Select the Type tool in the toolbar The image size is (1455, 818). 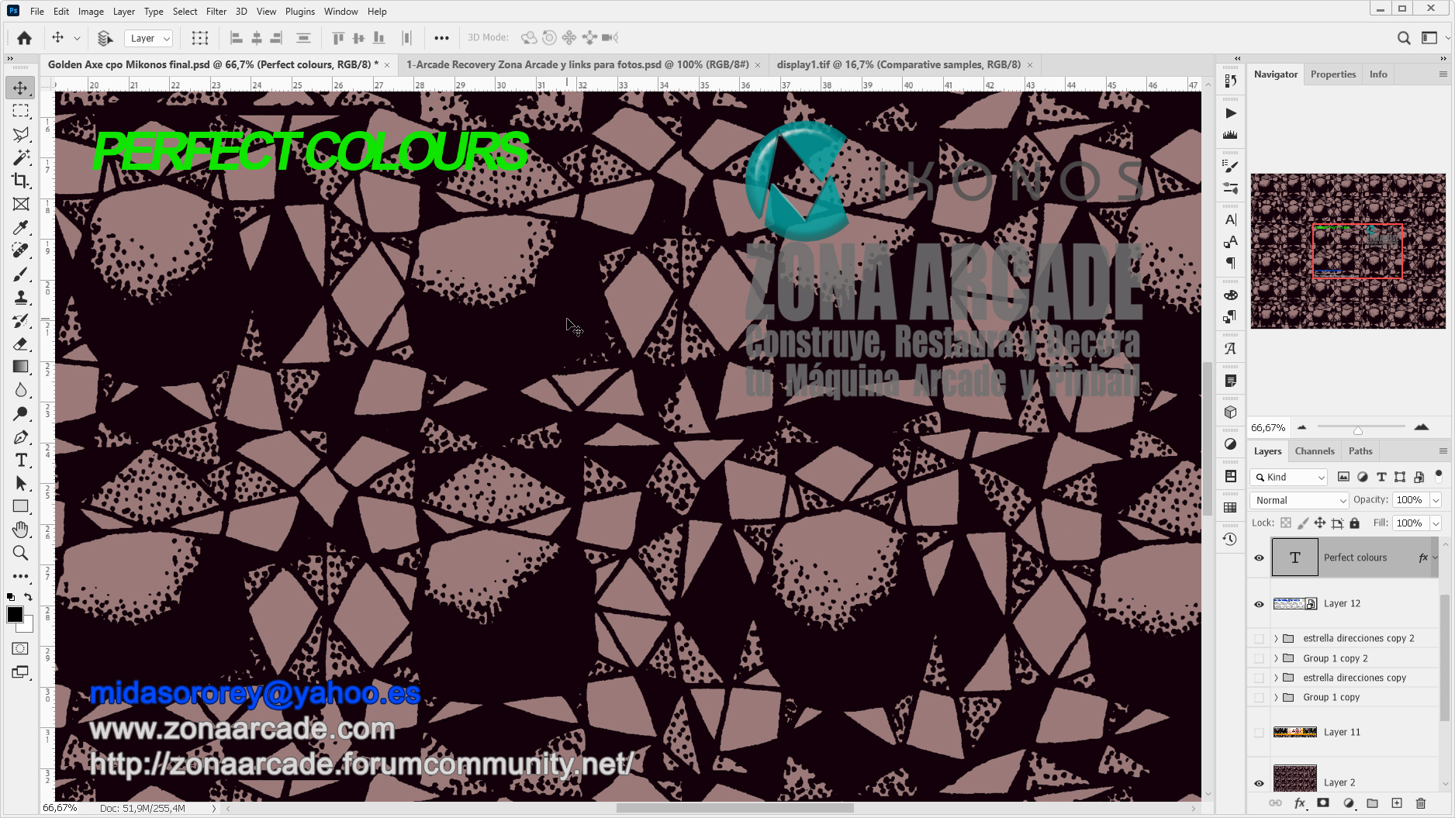tap(21, 460)
